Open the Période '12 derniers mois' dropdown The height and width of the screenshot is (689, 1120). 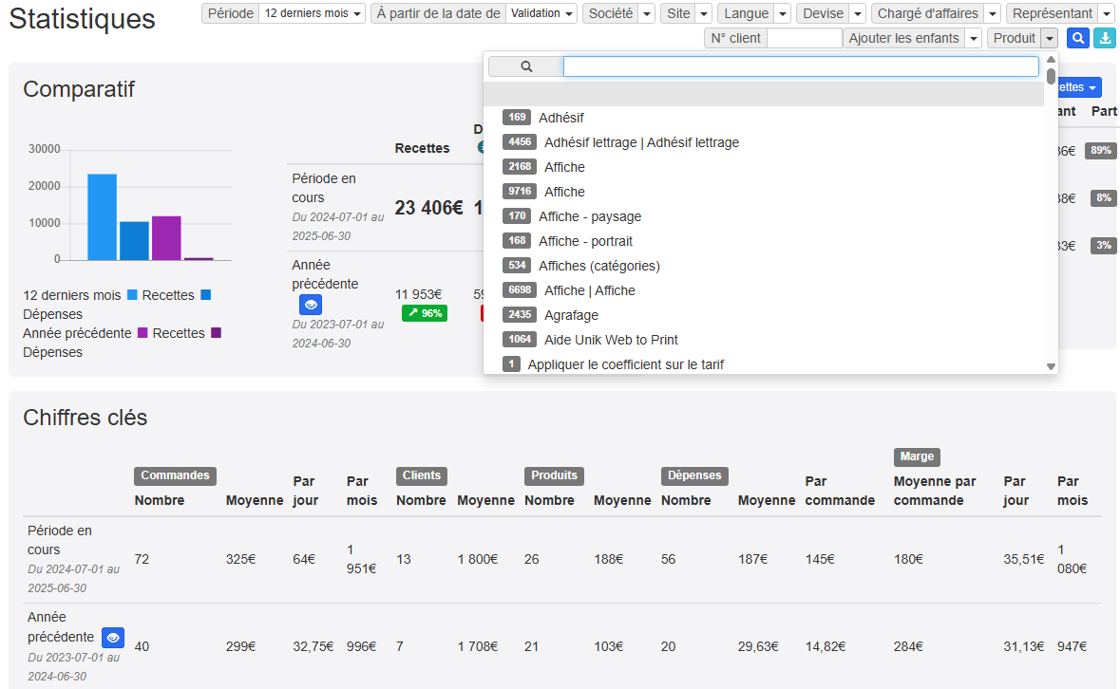pyautogui.click(x=313, y=13)
